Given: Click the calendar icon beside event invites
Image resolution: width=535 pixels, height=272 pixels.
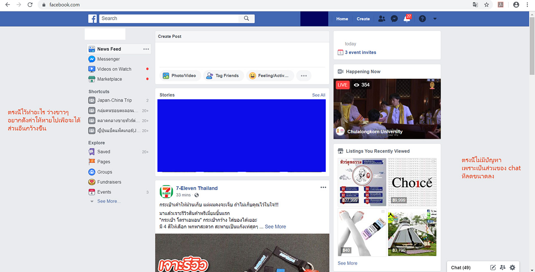Looking at the screenshot, I should coord(341,52).
